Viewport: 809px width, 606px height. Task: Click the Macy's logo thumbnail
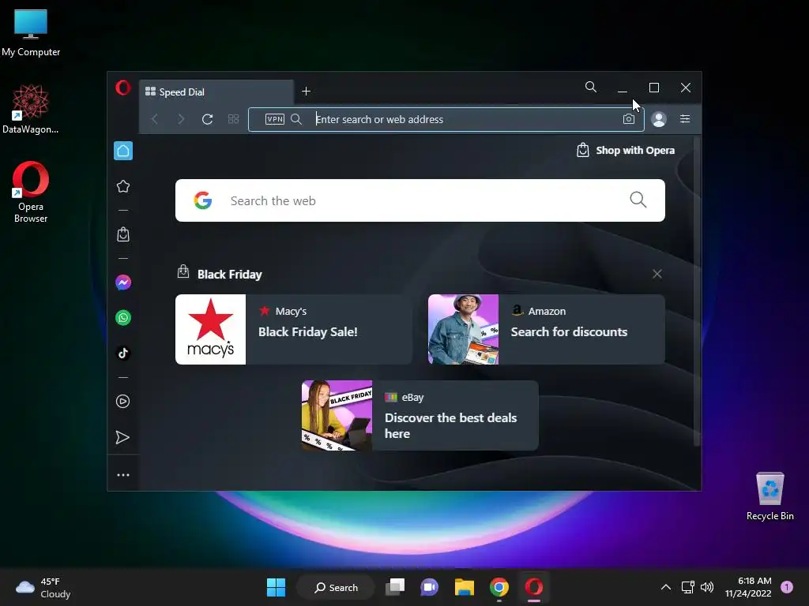pos(210,329)
